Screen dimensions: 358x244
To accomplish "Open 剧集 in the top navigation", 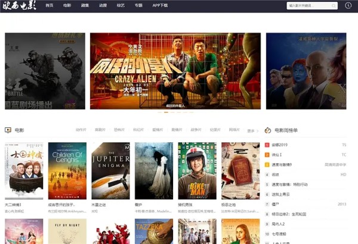I will point(85,5).
